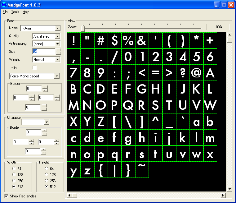The height and width of the screenshot is (203, 236).
Task: Click the Zoom slider handle
Action: [83, 28]
